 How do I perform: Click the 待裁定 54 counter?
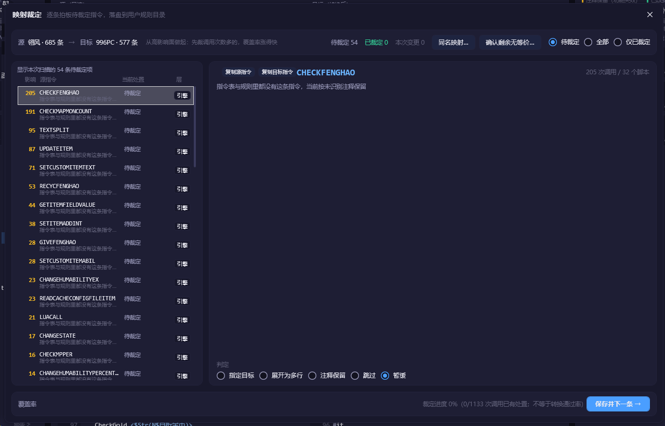coord(344,43)
